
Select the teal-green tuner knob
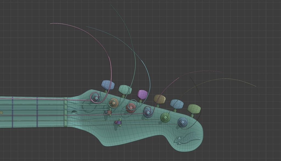(125, 89)
